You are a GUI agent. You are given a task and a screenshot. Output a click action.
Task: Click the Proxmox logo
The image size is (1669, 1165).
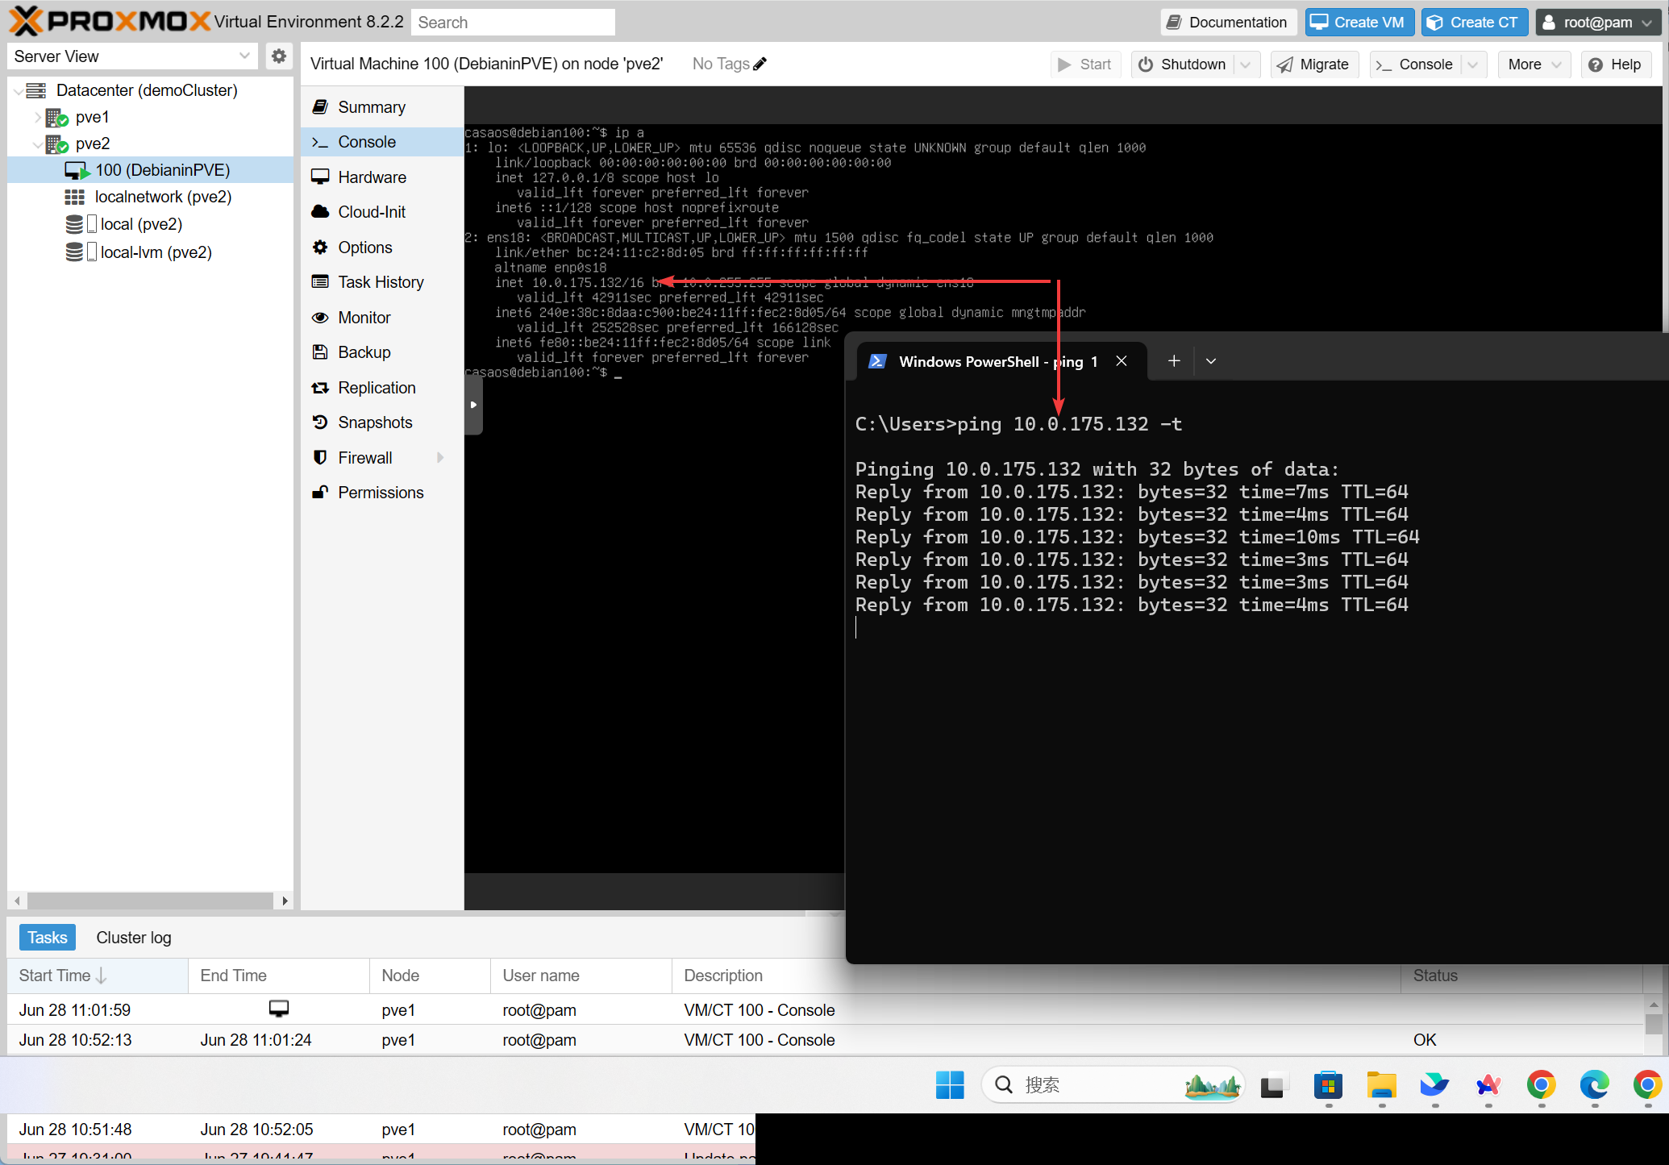click(x=110, y=22)
